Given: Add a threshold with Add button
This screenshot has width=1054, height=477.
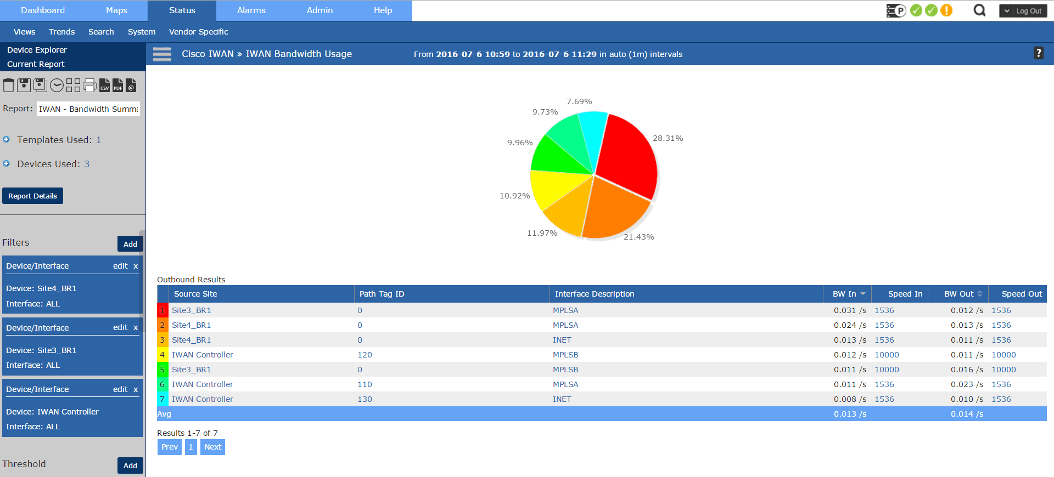Looking at the screenshot, I should tap(130, 465).
